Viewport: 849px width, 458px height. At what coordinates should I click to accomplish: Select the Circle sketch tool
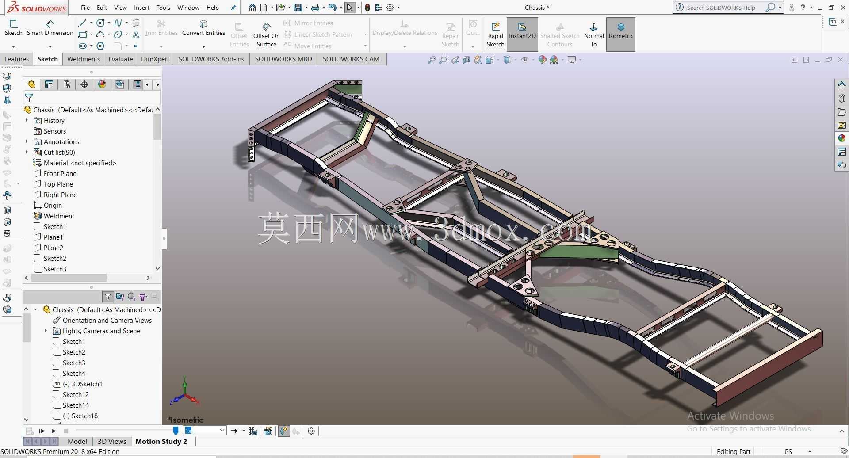(x=100, y=23)
